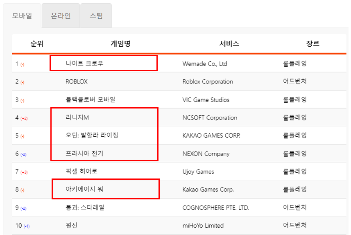Click genre 롤플레잉 in 픽셀 히어로 row
Image resolution: width=351 pixels, height=235 pixels.
[294, 172]
